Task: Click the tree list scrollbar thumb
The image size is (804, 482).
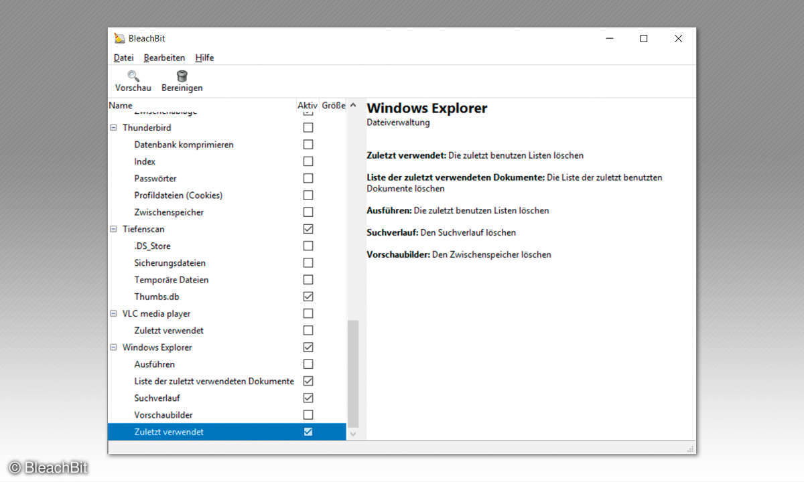Action: coord(353,374)
